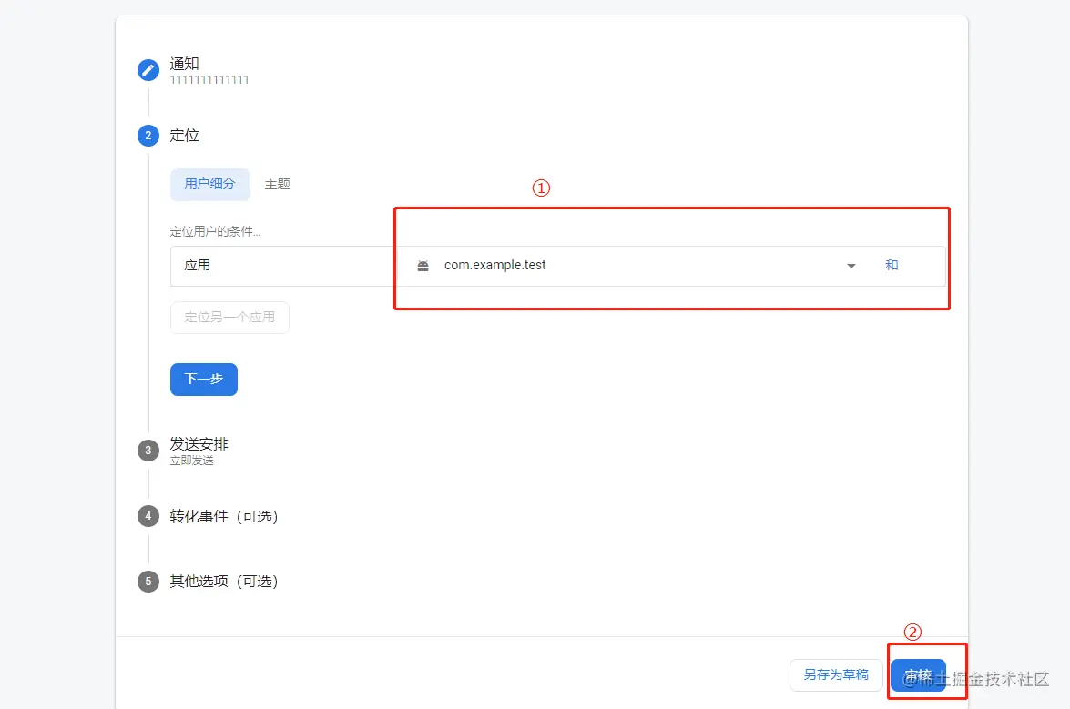Click the step 5 circle icon beside 其他选项
1070x709 pixels.
pyautogui.click(x=148, y=581)
